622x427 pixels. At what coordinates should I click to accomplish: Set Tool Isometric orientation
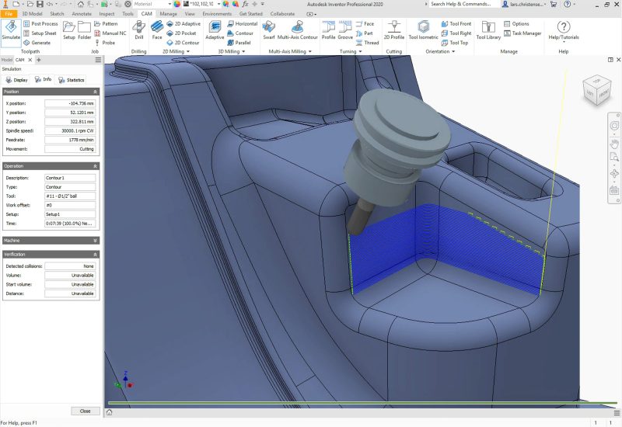pos(423,31)
